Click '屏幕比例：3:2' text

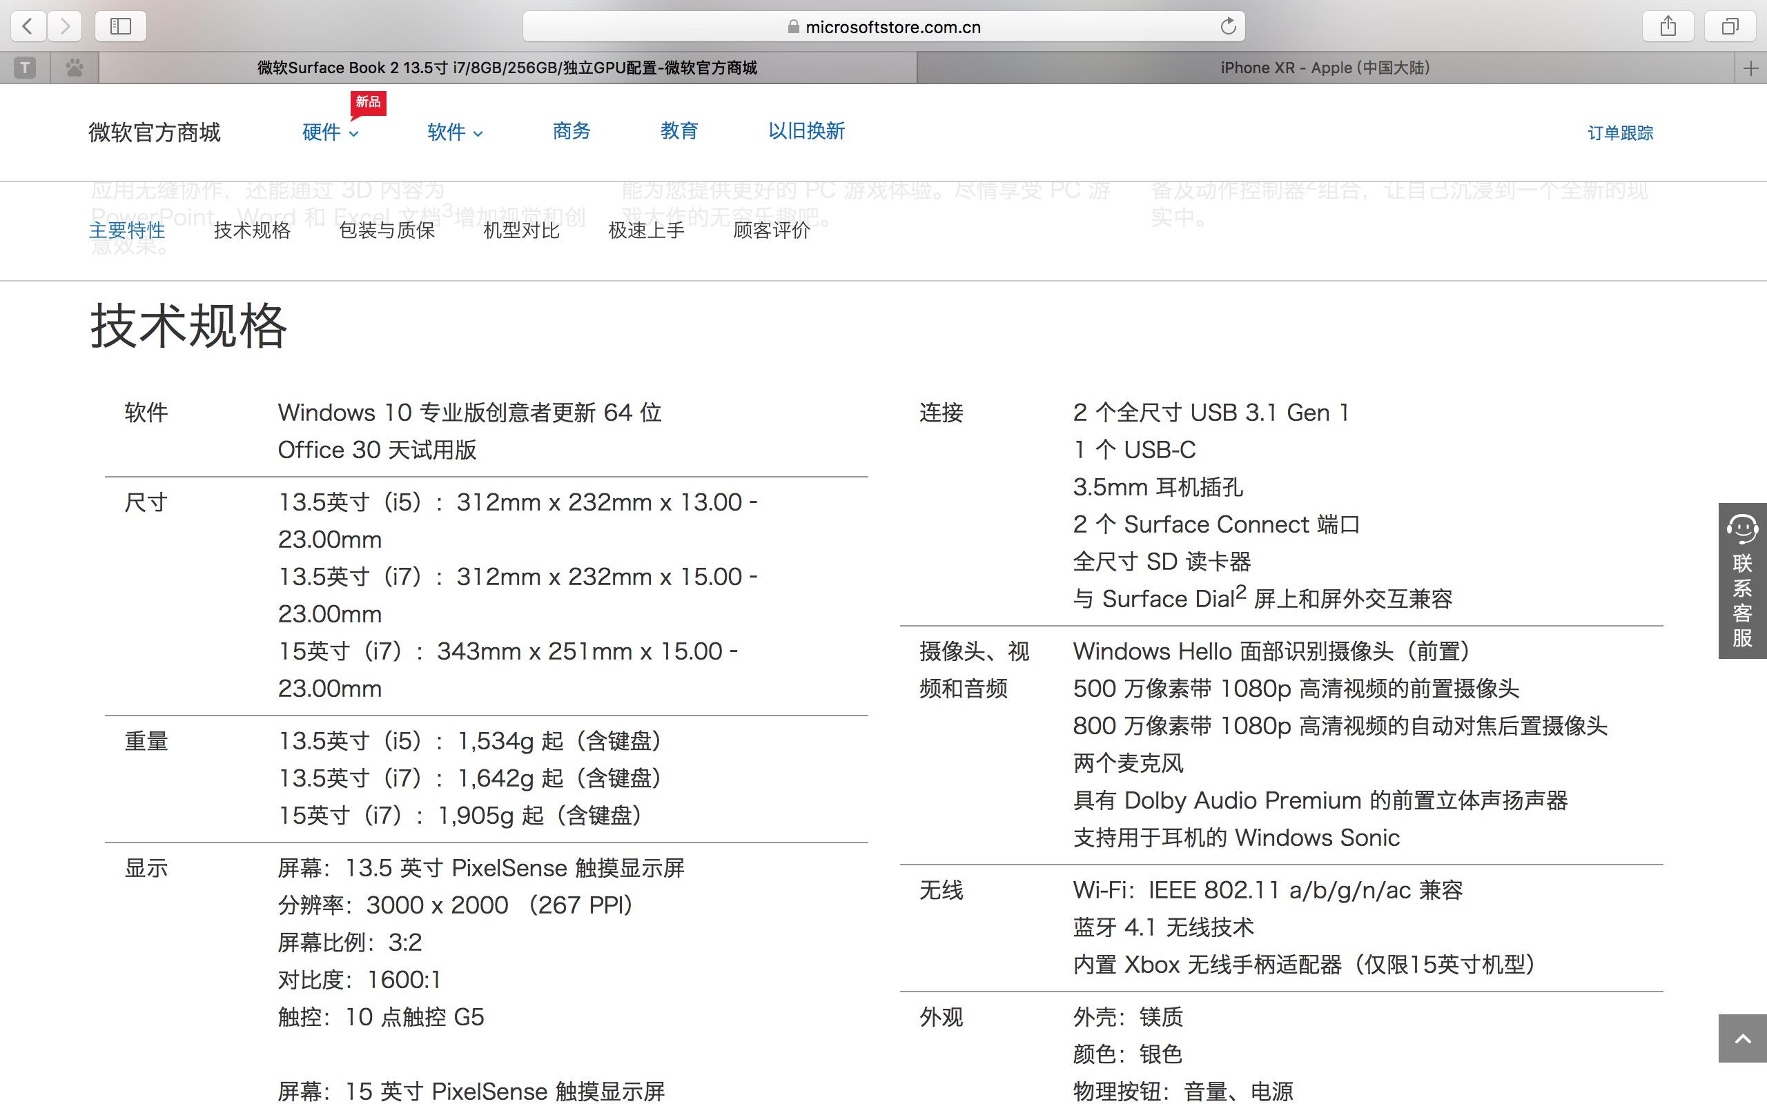[350, 943]
